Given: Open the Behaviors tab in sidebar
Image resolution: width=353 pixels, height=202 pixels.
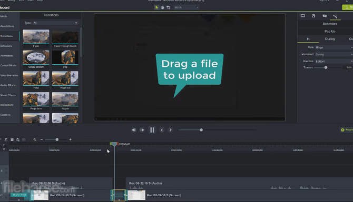Looking at the screenshot, I should (6, 46).
